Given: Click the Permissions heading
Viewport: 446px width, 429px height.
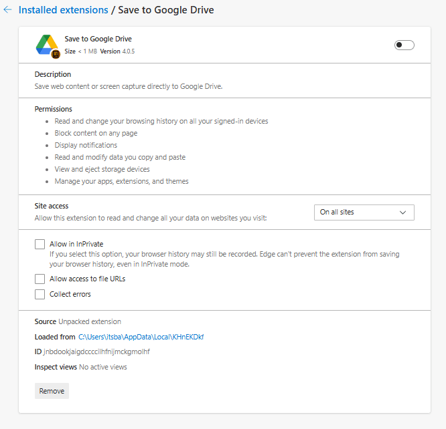Looking at the screenshot, I should point(54,109).
